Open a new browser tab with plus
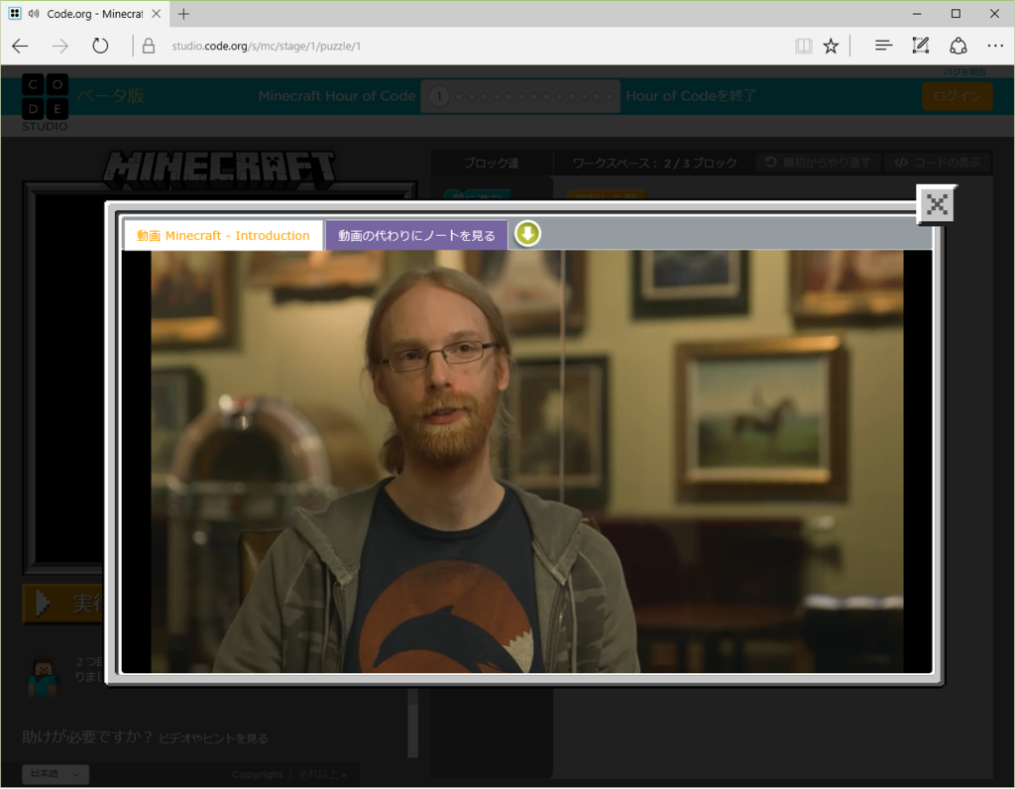Image resolution: width=1015 pixels, height=789 pixels. point(183,14)
